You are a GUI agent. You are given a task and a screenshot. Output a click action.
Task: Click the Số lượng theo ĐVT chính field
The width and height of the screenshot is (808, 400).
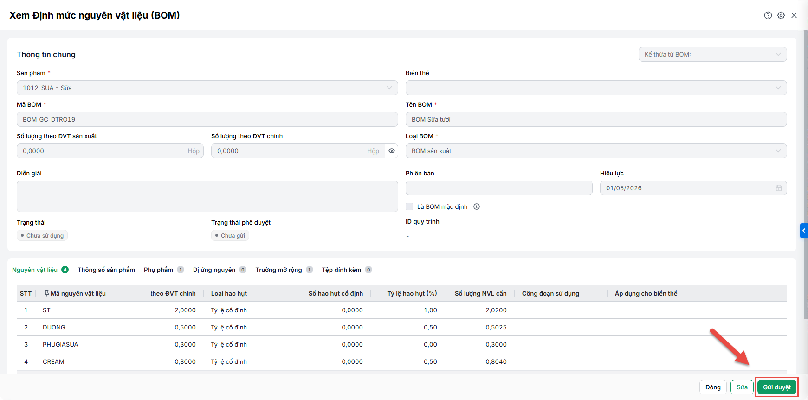coord(298,151)
